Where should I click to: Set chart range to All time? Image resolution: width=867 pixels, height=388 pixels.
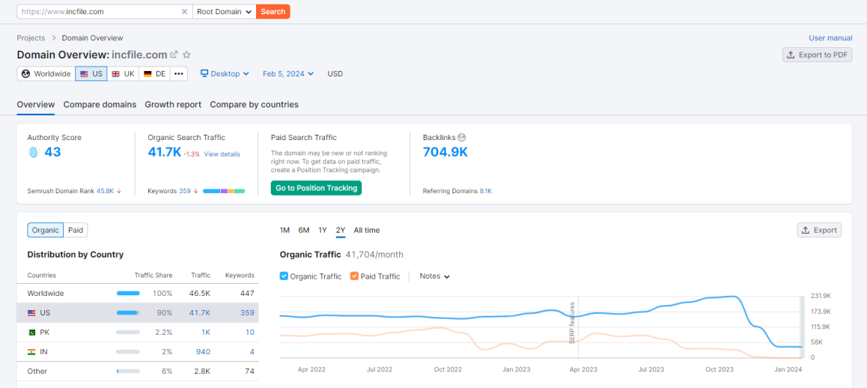(x=367, y=230)
